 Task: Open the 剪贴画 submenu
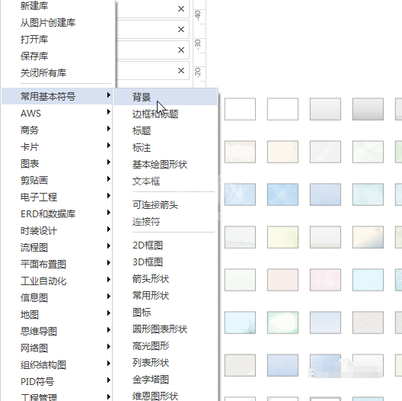pos(57,180)
